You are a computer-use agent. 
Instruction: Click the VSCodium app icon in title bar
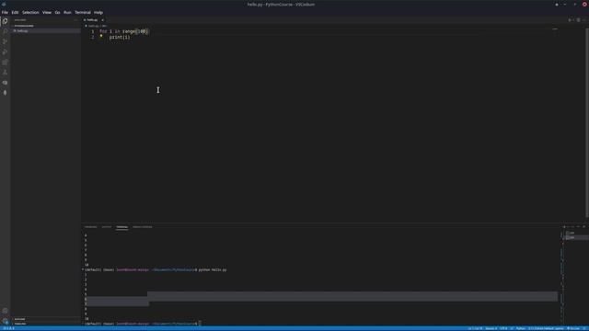(x=4, y=4)
